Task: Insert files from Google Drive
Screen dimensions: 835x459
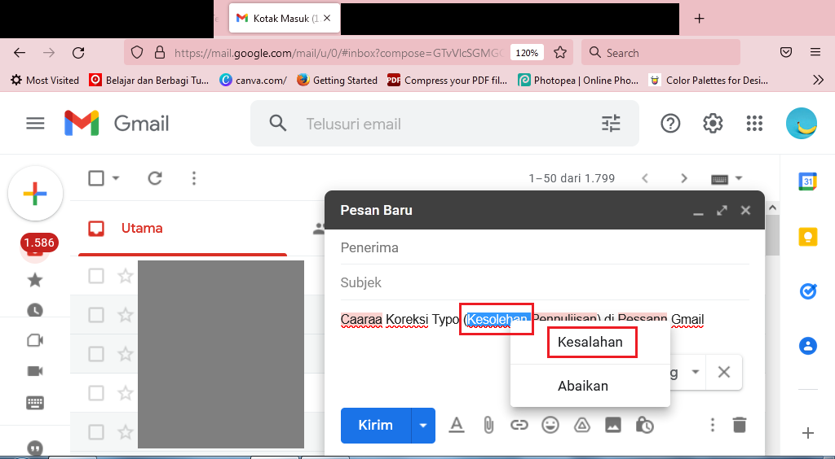Action: (x=581, y=425)
